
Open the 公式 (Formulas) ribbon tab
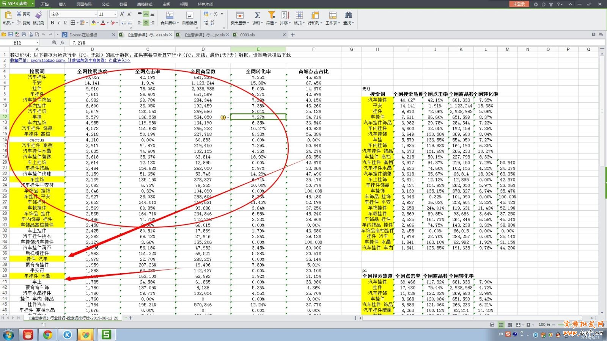coord(105,4)
